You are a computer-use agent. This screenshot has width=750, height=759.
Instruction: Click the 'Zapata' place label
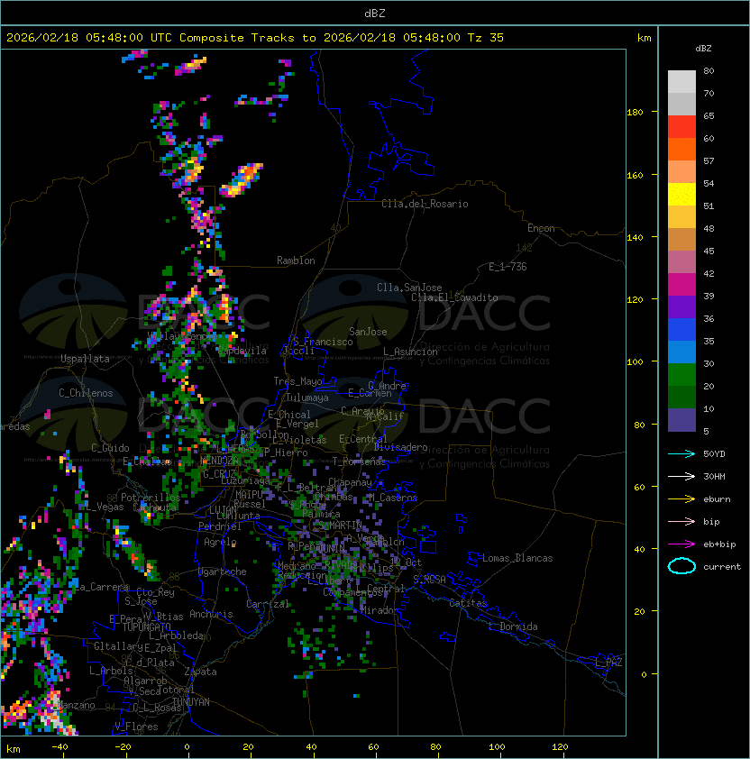(200, 672)
